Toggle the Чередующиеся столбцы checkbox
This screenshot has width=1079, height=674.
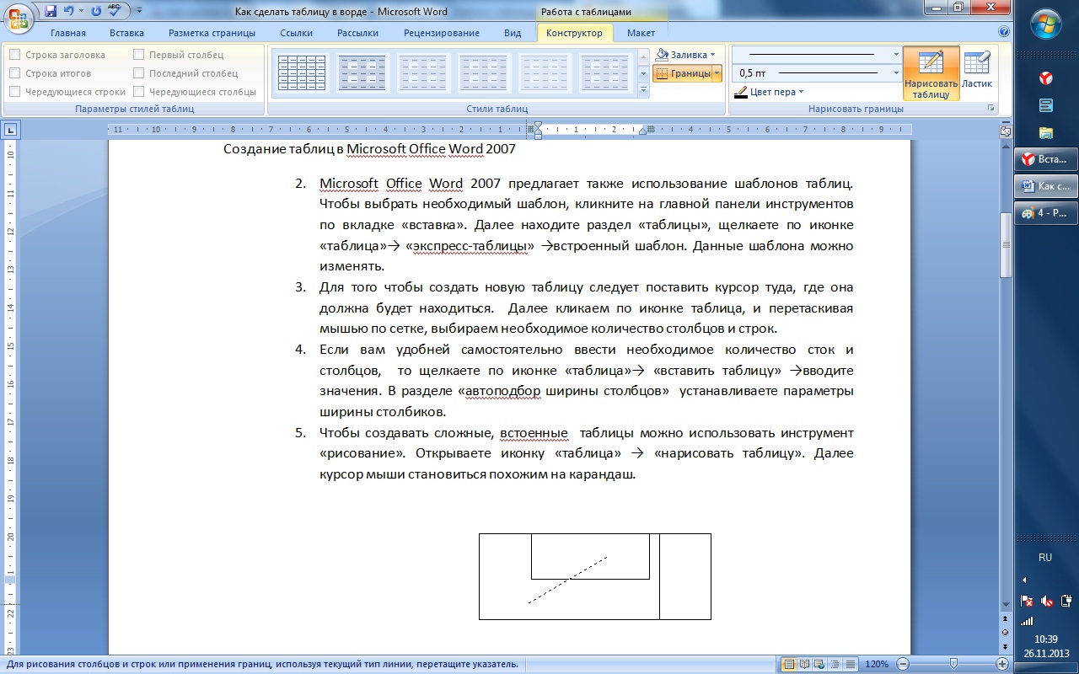[139, 92]
